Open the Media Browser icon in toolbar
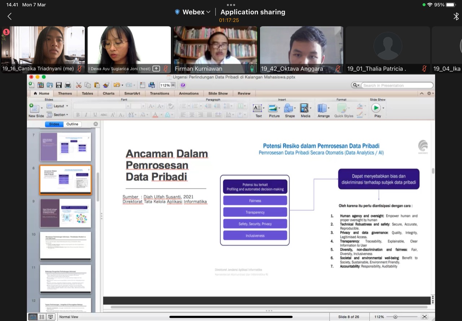The height and width of the screenshot is (321, 462). [x=152, y=85]
